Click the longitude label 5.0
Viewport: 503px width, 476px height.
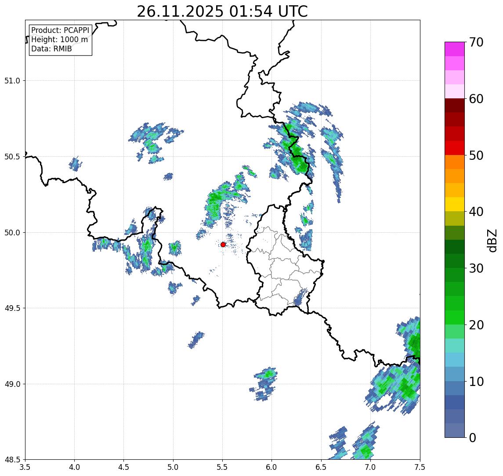[173, 467]
